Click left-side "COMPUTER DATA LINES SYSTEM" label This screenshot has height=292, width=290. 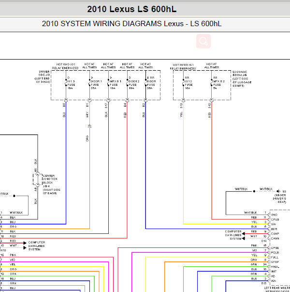coord(37,246)
